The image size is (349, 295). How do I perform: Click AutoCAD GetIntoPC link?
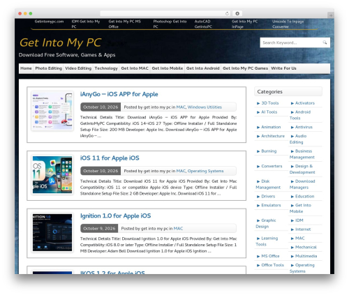(203, 24)
